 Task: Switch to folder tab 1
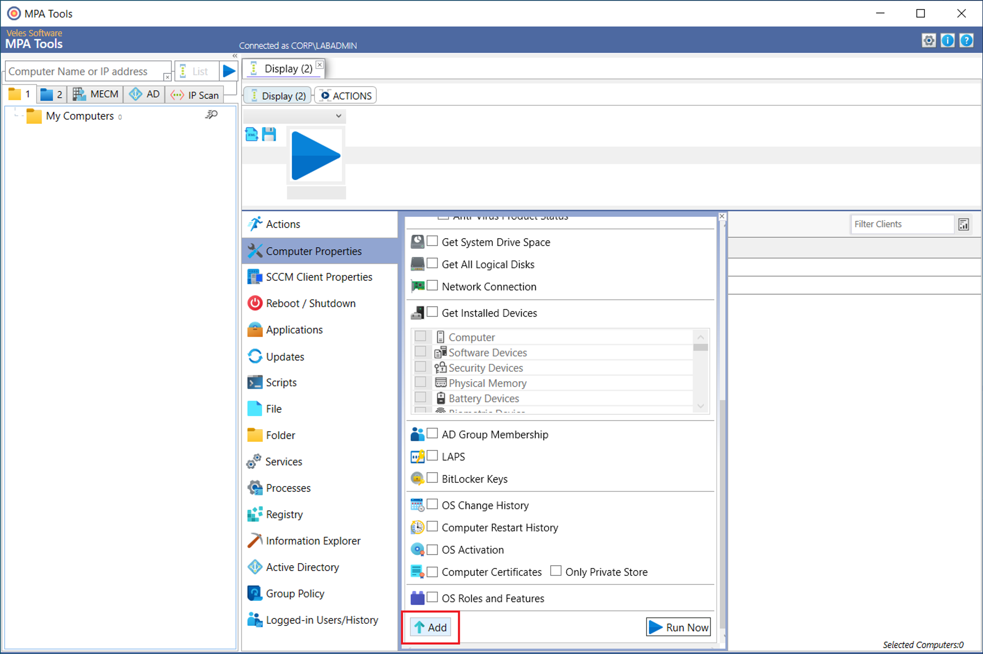tap(20, 94)
